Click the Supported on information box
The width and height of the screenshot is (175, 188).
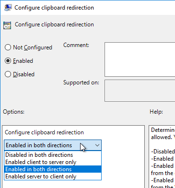(140, 91)
